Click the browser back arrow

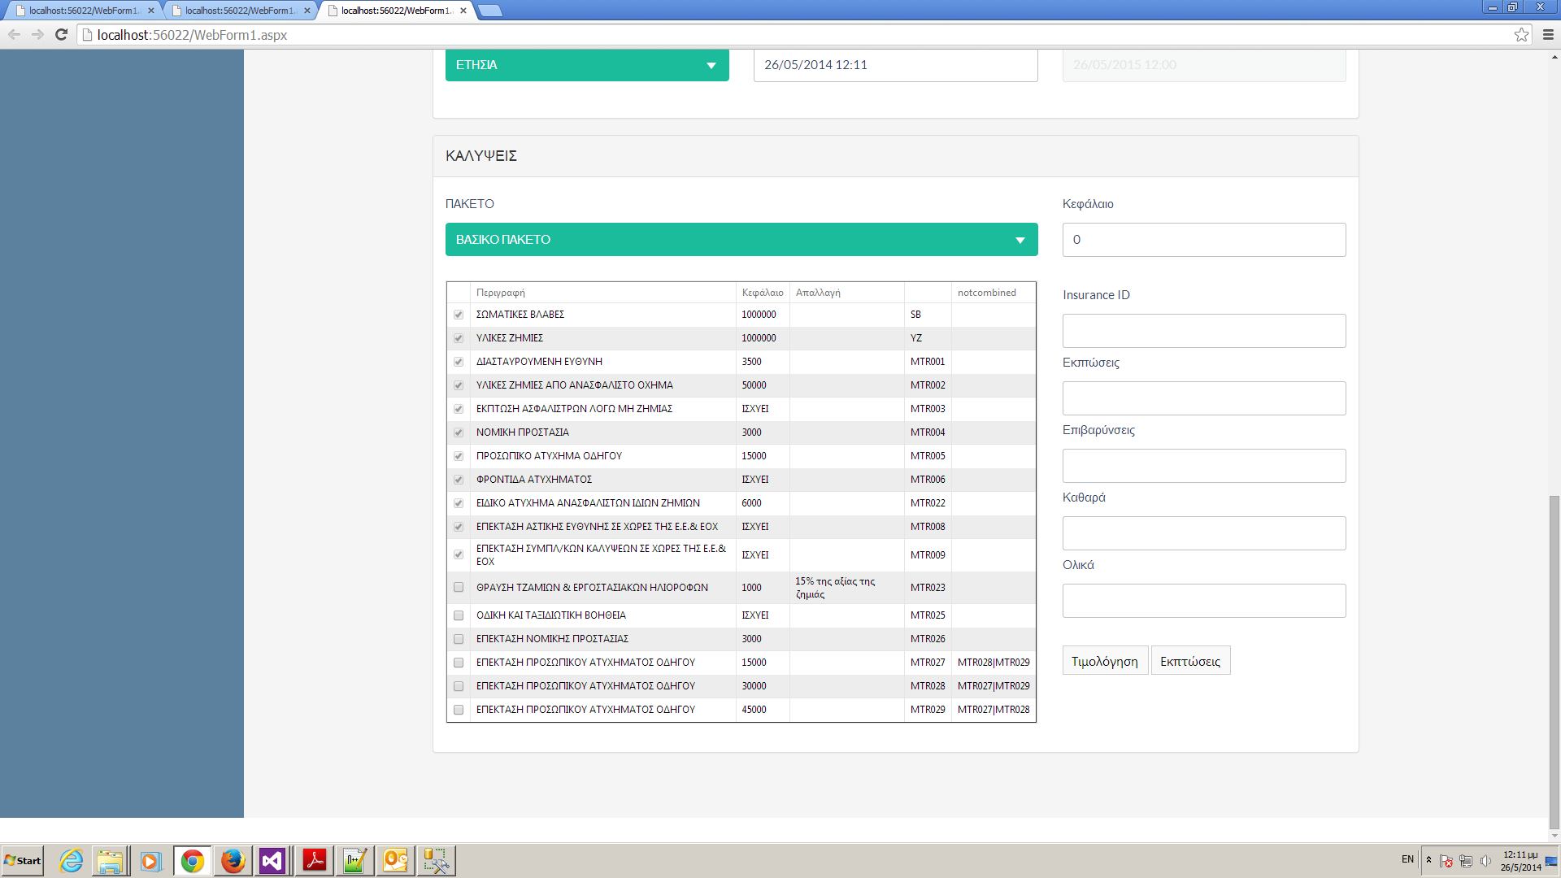[x=15, y=35]
